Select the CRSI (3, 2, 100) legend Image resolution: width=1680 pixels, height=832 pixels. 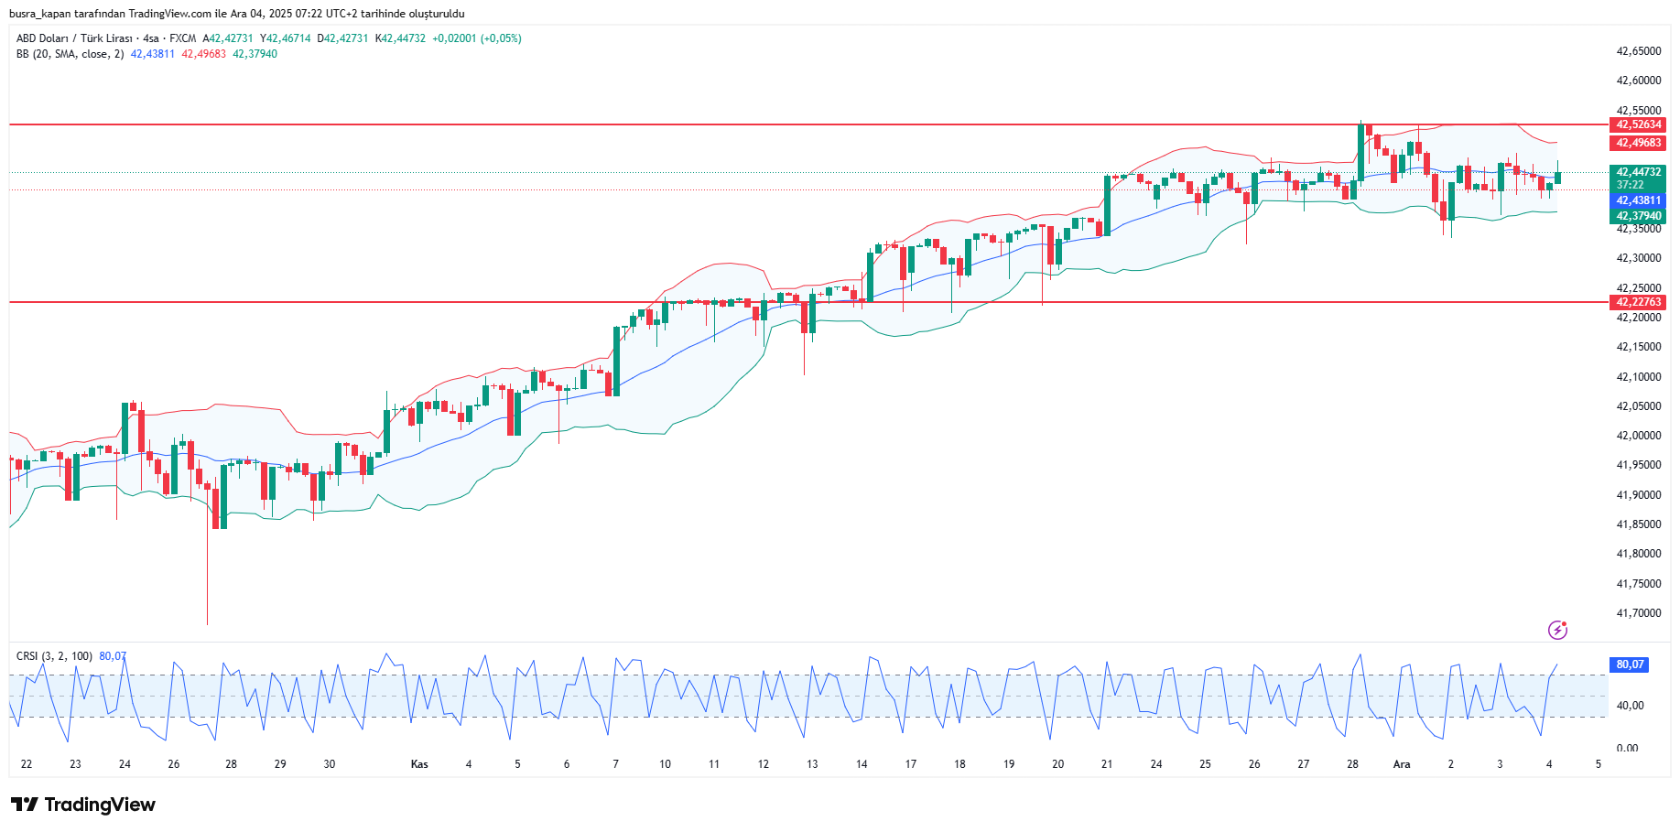coord(54,656)
